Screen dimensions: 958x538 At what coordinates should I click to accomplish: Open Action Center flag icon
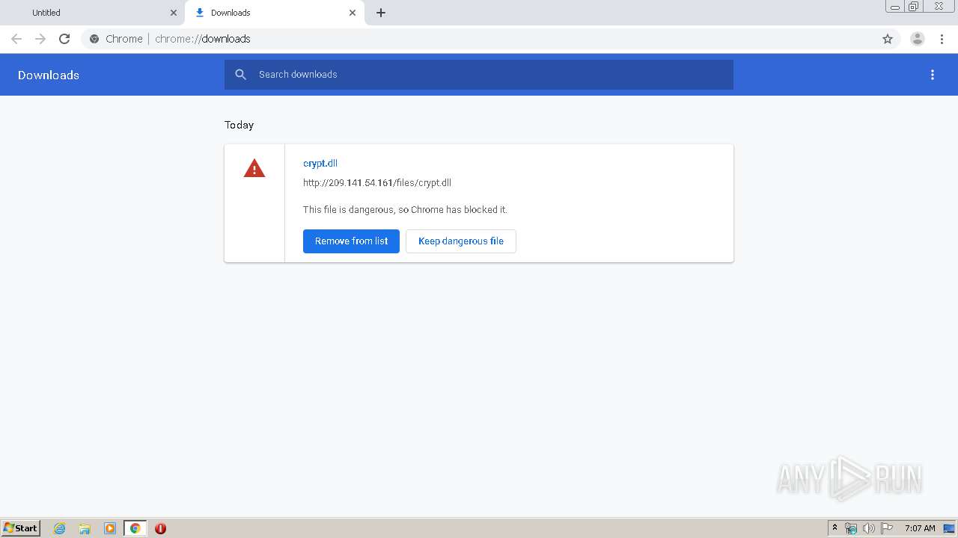(x=887, y=528)
